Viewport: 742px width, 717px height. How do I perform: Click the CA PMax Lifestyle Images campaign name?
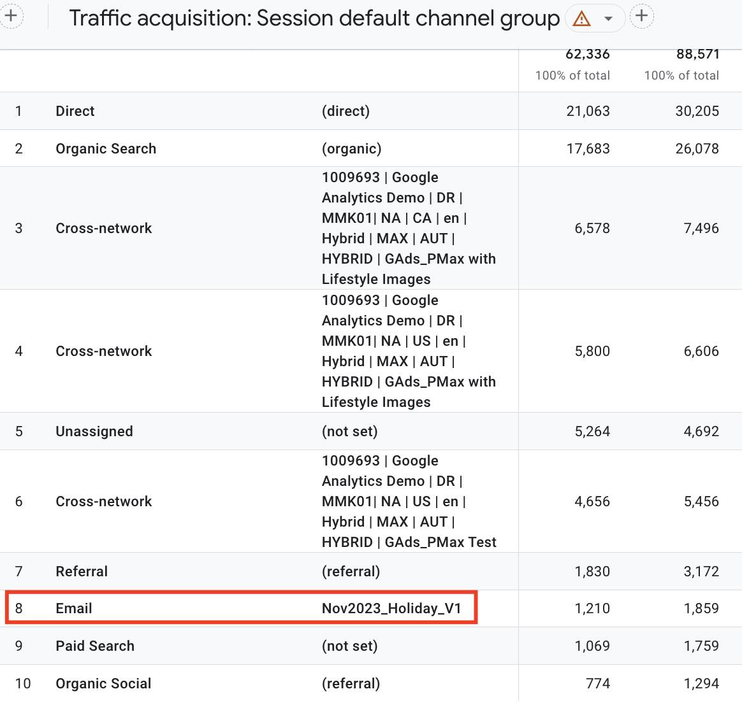click(x=408, y=228)
